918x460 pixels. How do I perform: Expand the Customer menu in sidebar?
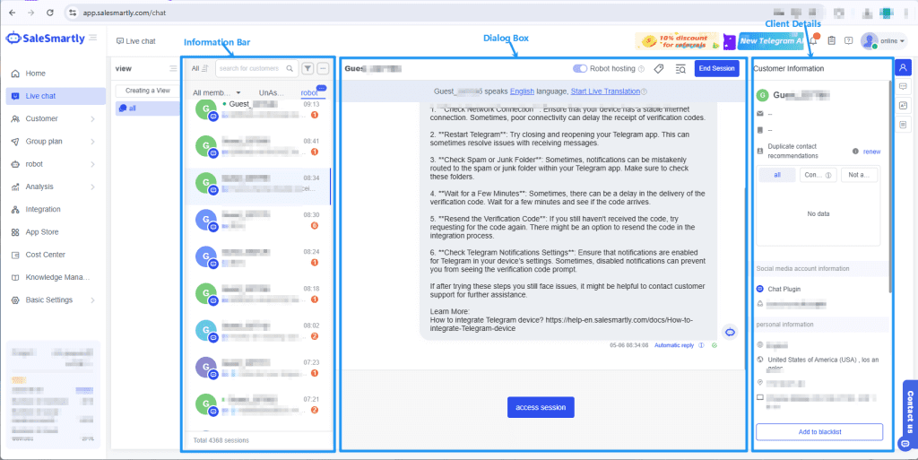pos(54,118)
